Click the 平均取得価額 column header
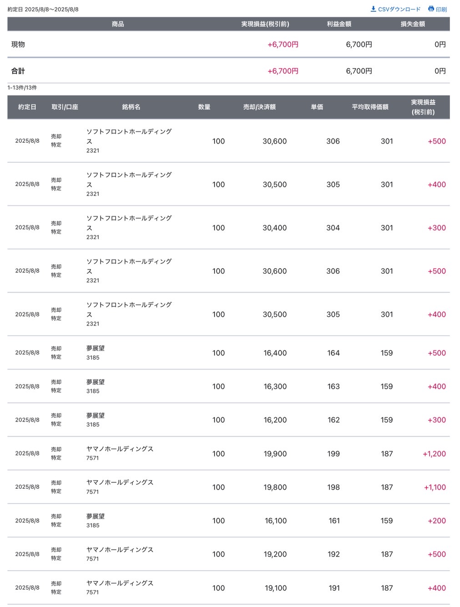 (x=370, y=107)
